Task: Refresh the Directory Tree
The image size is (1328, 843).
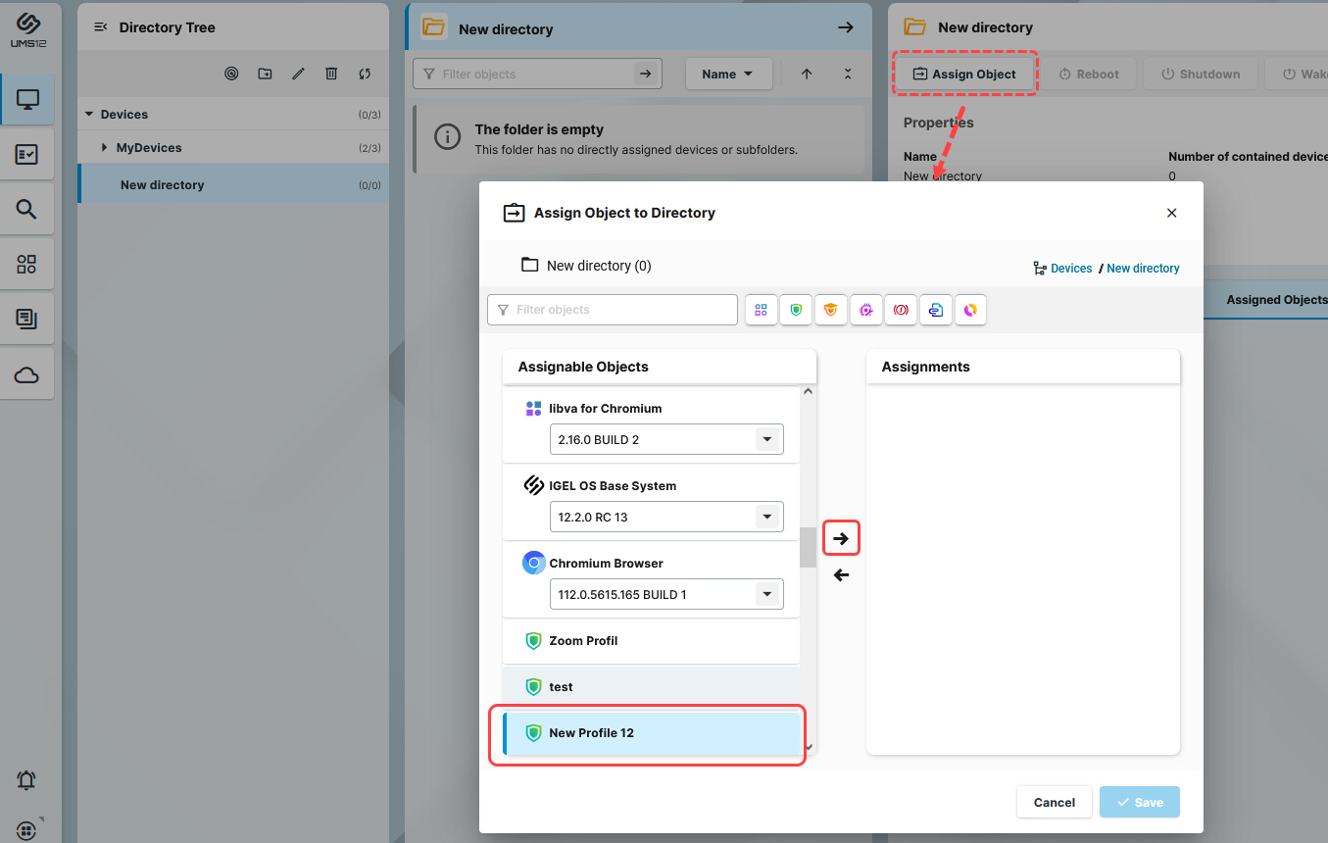Action: pos(364,73)
